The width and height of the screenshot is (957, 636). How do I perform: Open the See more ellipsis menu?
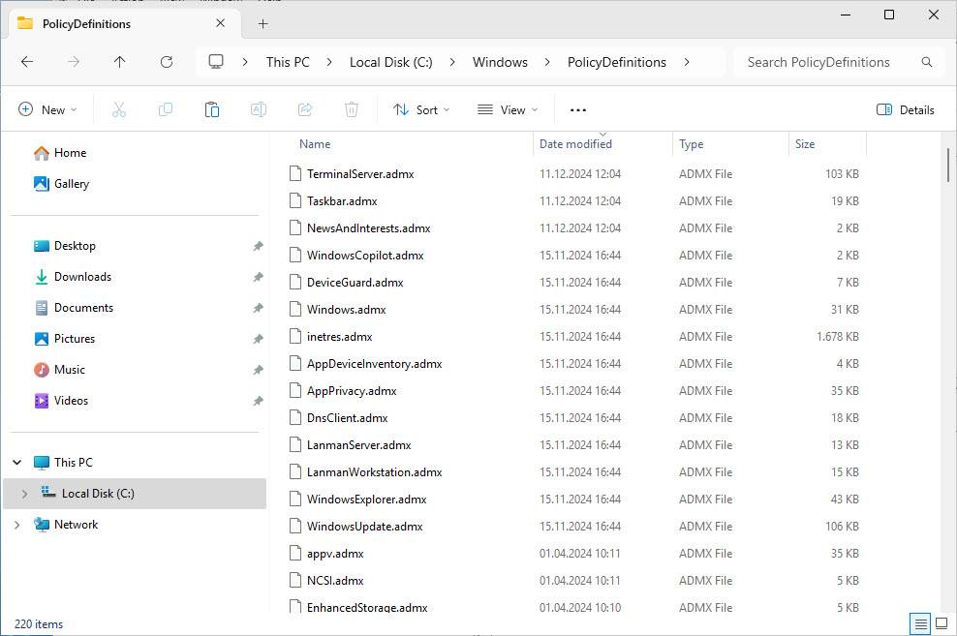coord(578,110)
